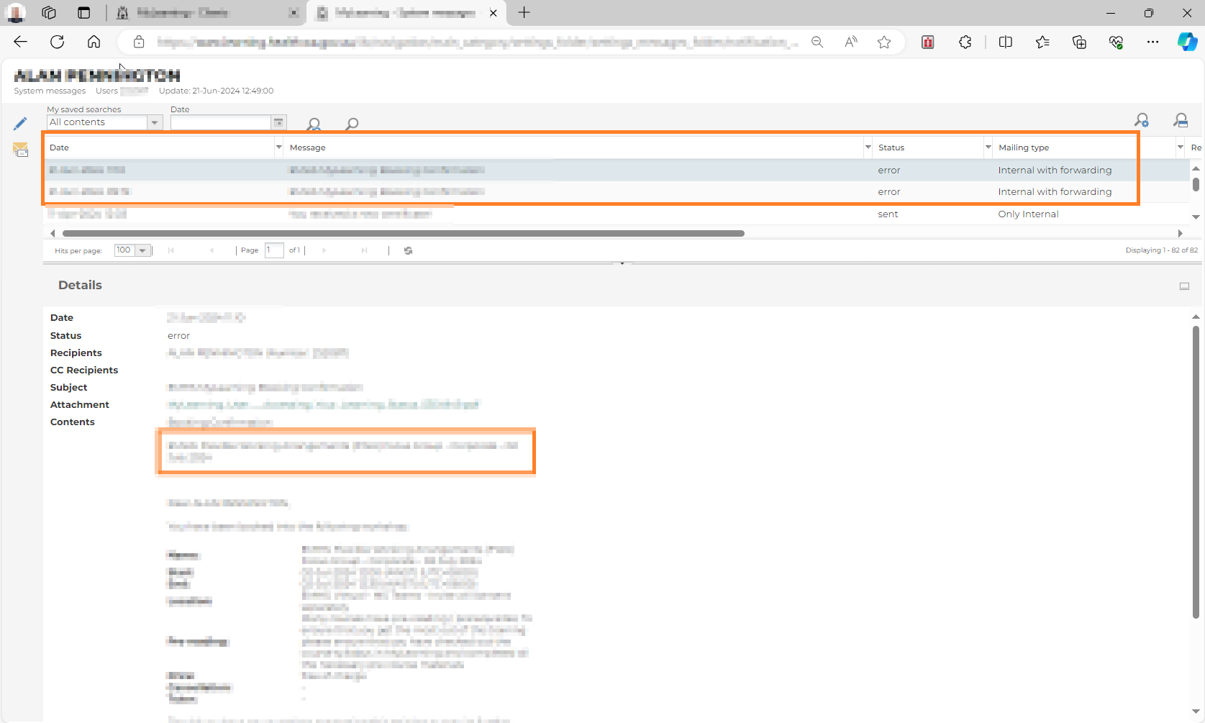Click the plain magnifier search icon

click(x=352, y=124)
